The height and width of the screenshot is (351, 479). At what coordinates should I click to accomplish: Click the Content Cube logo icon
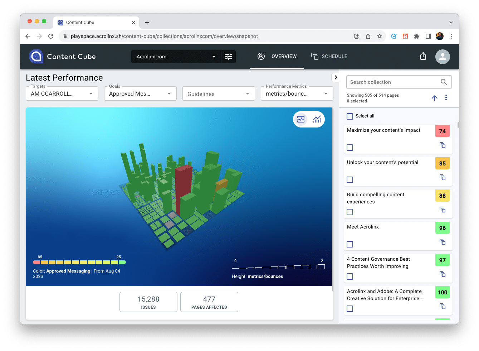(36, 56)
